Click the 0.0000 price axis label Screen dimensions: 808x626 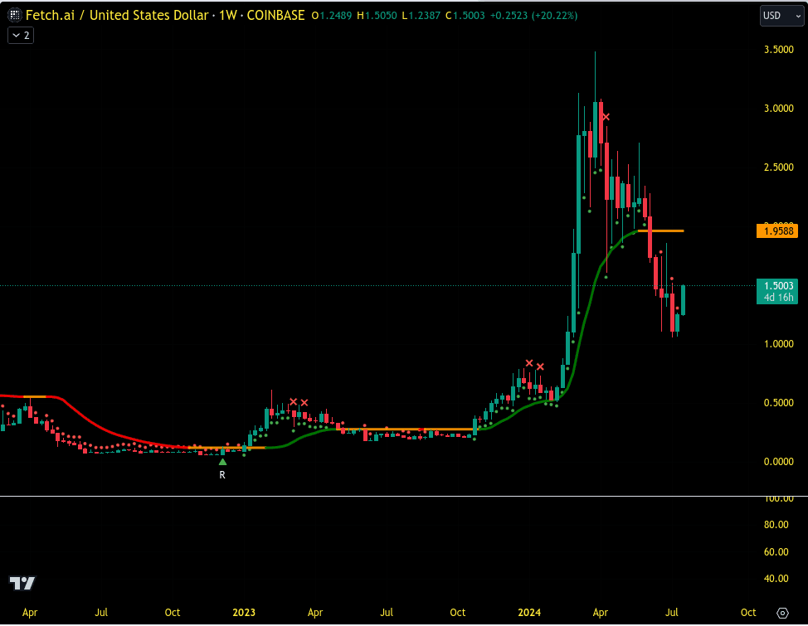[779, 461]
